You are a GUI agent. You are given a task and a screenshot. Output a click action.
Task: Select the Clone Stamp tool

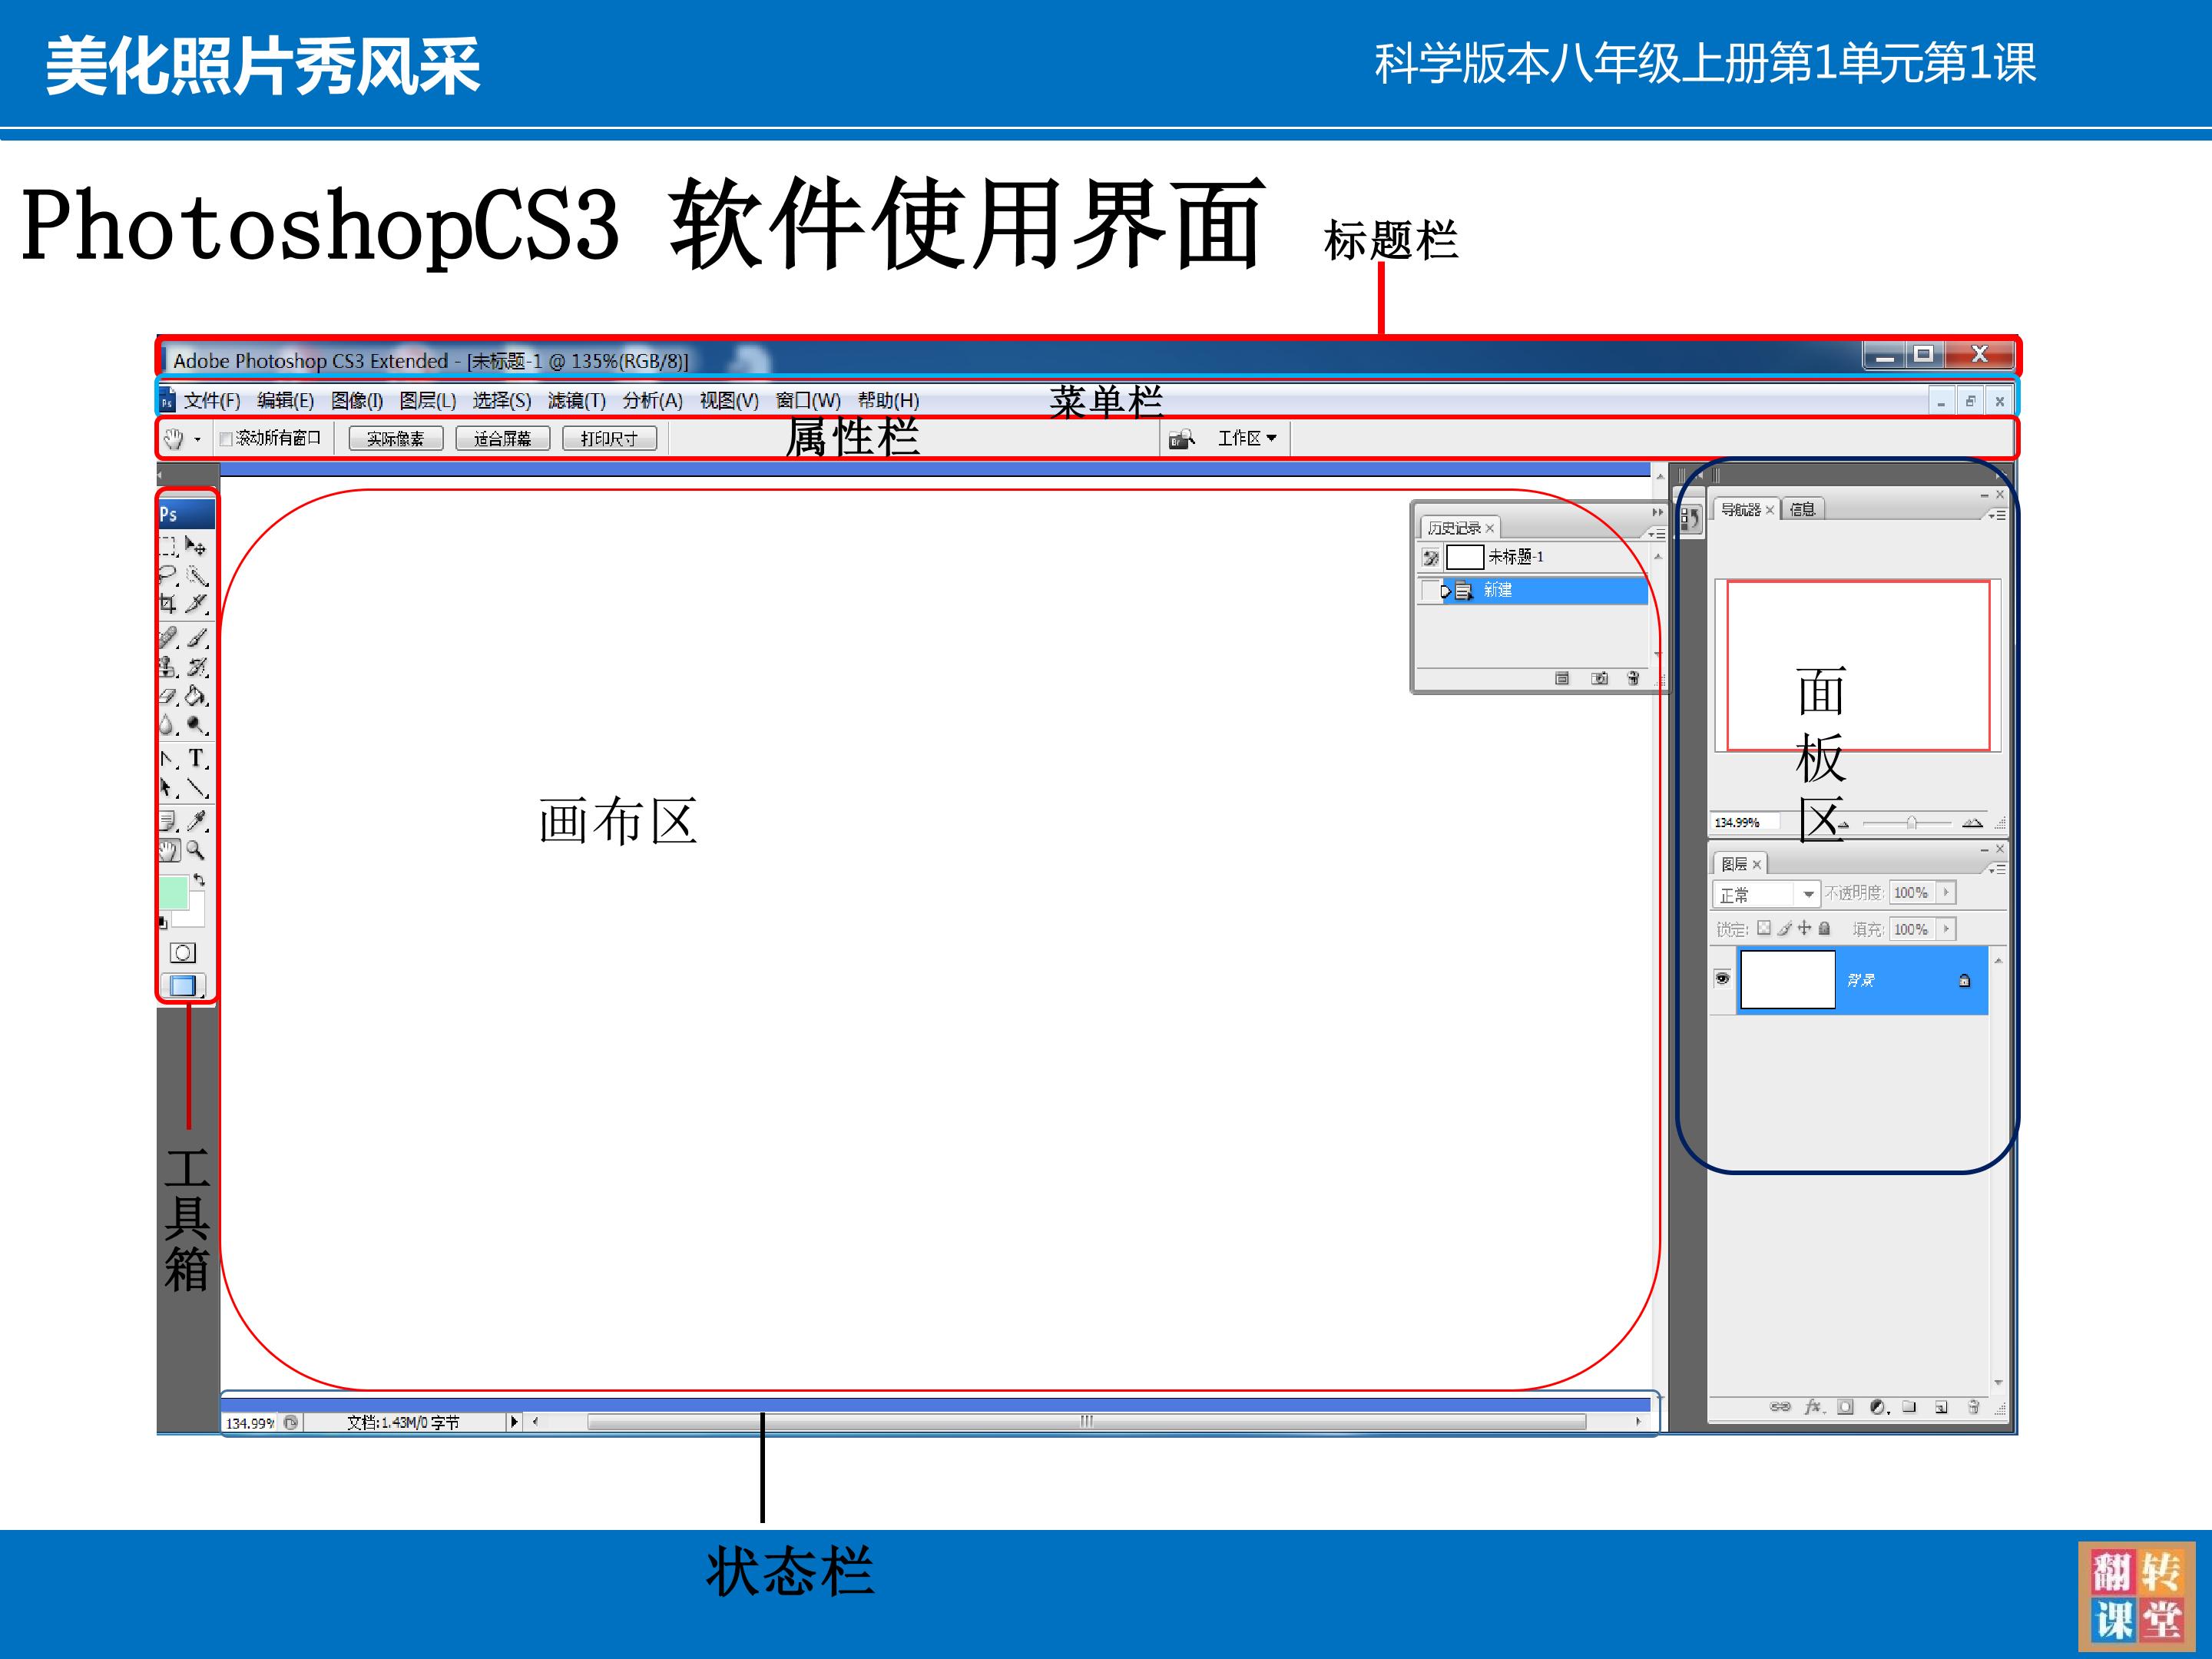[x=168, y=667]
